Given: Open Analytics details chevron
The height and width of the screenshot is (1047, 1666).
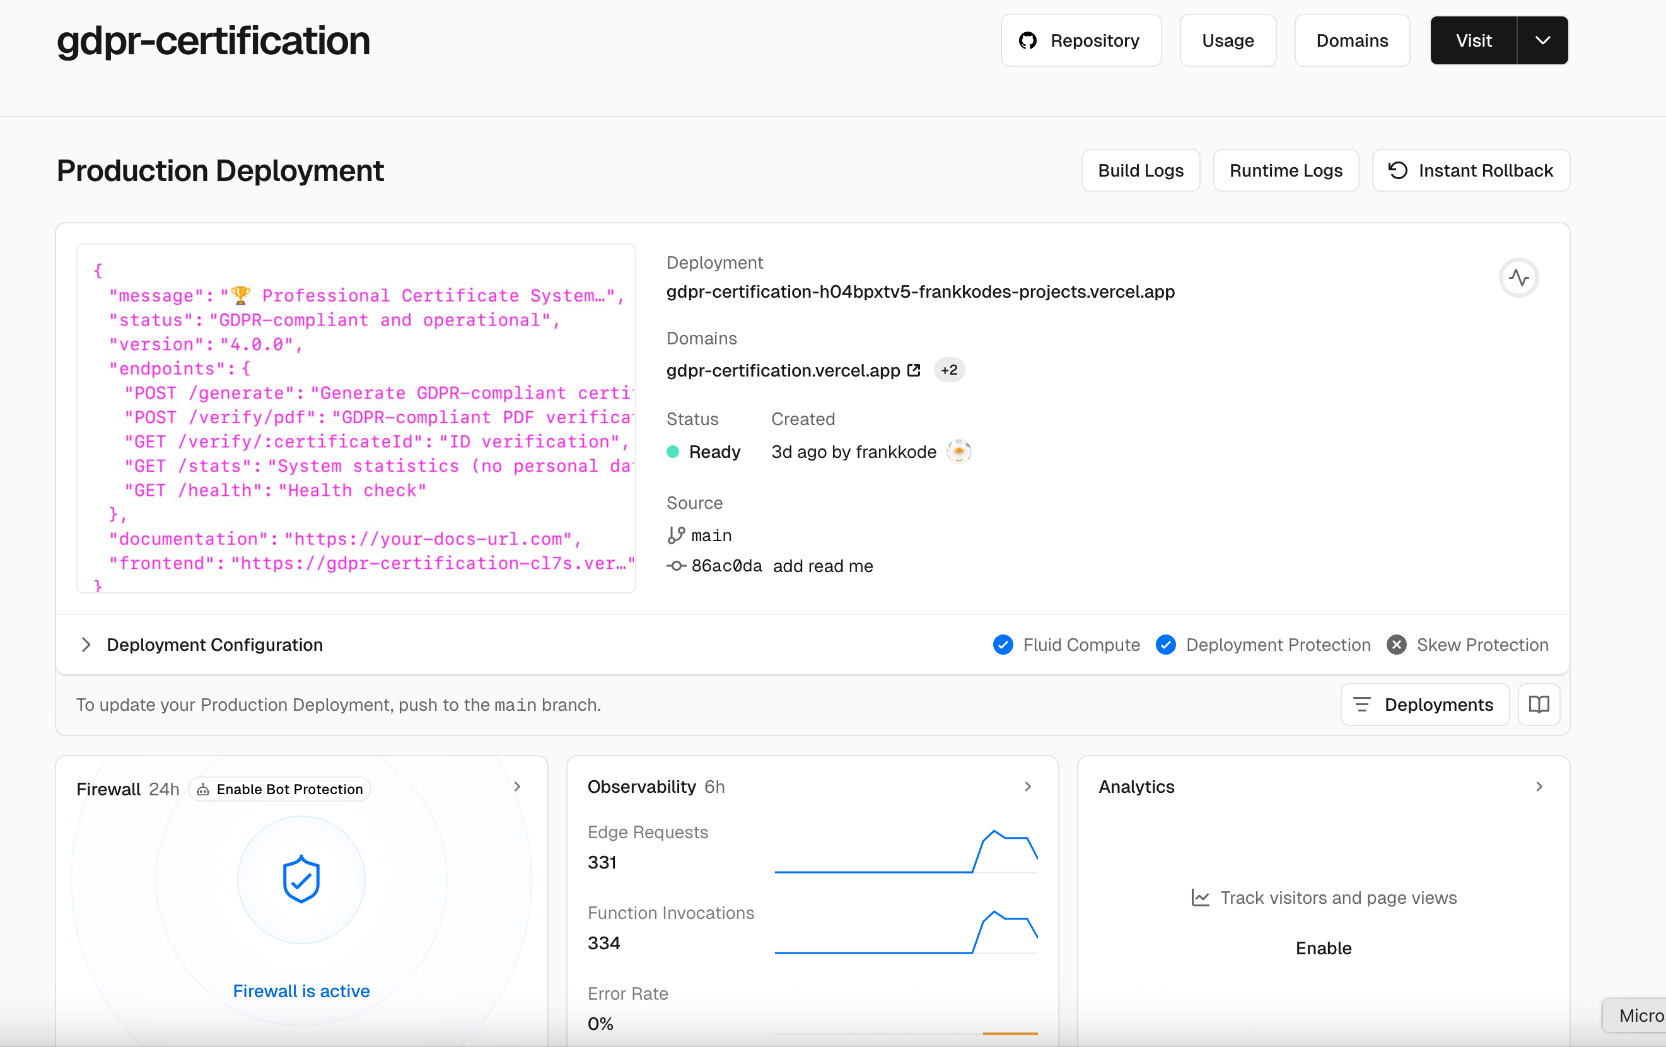Looking at the screenshot, I should [x=1539, y=786].
